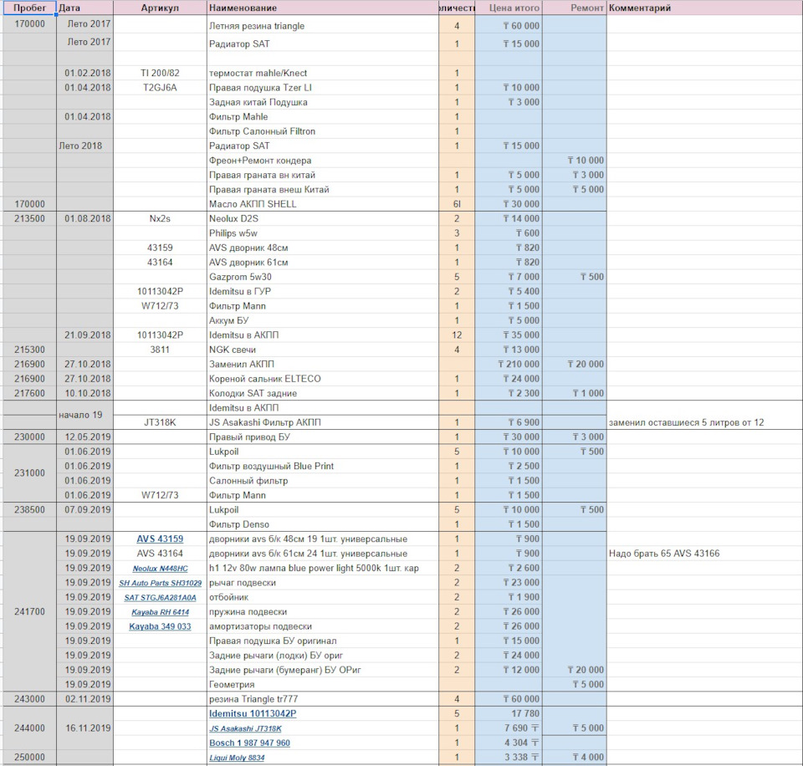Click the 'Дата' column header
This screenshot has width=803, height=766.
[x=85, y=8]
